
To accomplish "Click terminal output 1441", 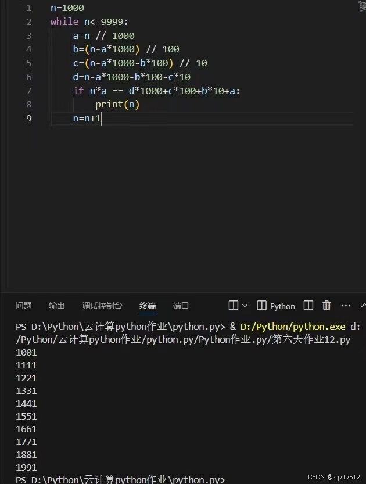I will click(x=26, y=404).
